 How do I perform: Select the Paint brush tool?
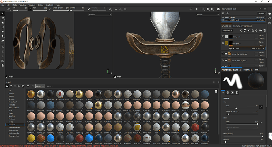click(x=3, y=14)
